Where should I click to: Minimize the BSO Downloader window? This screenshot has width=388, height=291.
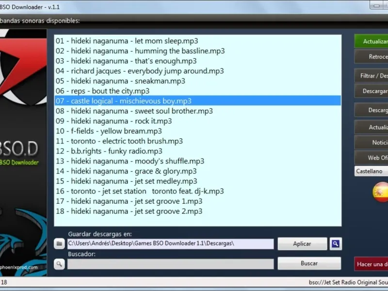[377, 5]
